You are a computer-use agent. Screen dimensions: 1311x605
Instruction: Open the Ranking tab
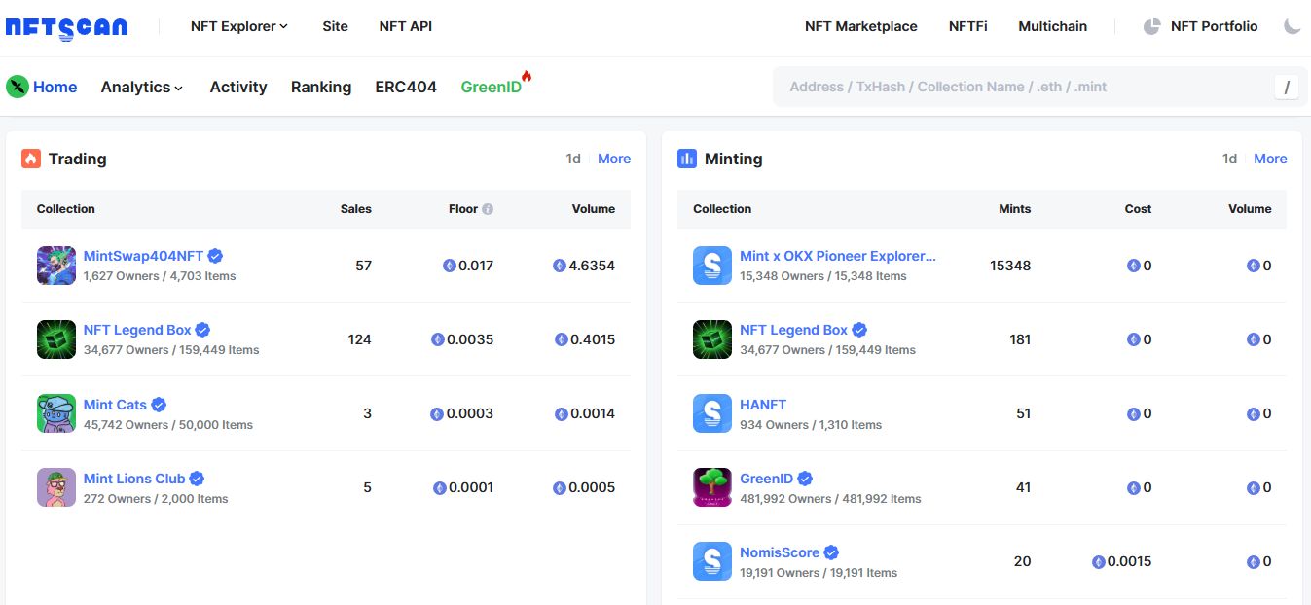pyautogui.click(x=321, y=87)
